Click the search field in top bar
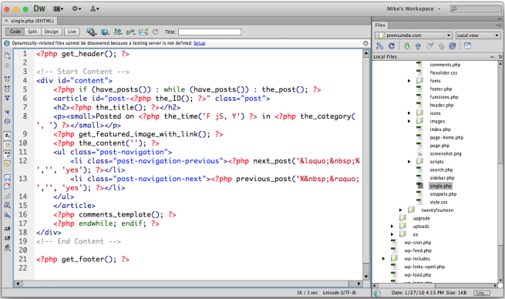505x299 pixels. pyautogui.click(x=475, y=8)
